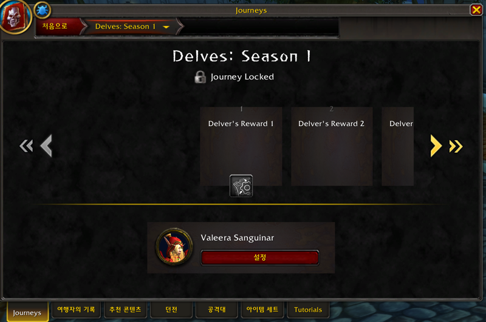Open the 추천 콘텐츠 tab

click(125, 310)
